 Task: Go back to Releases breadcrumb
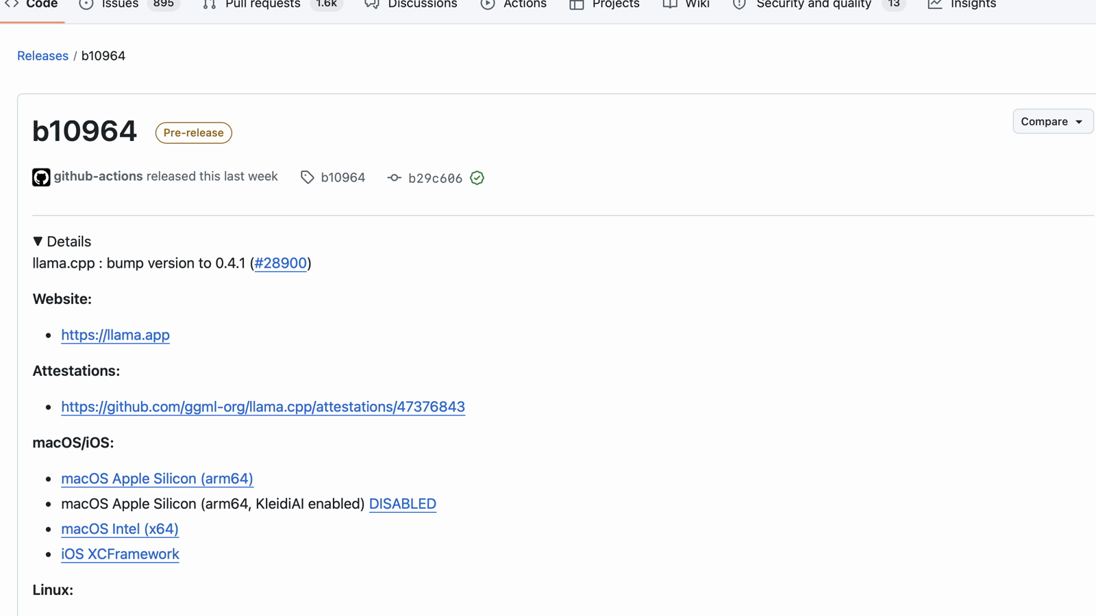(42, 56)
